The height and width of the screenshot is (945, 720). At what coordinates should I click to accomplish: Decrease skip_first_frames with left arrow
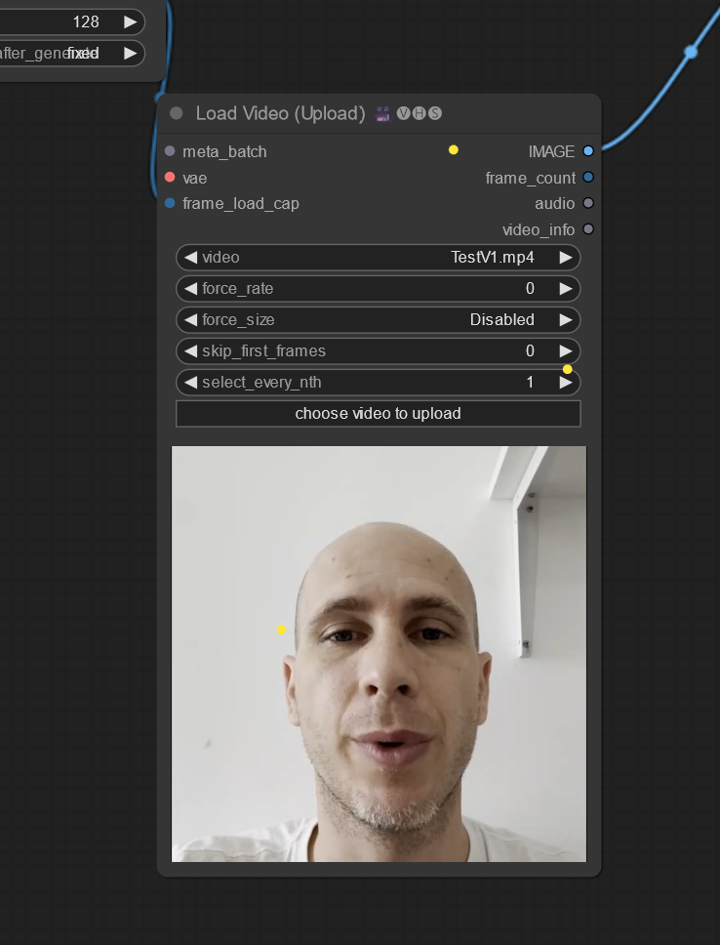click(x=190, y=351)
